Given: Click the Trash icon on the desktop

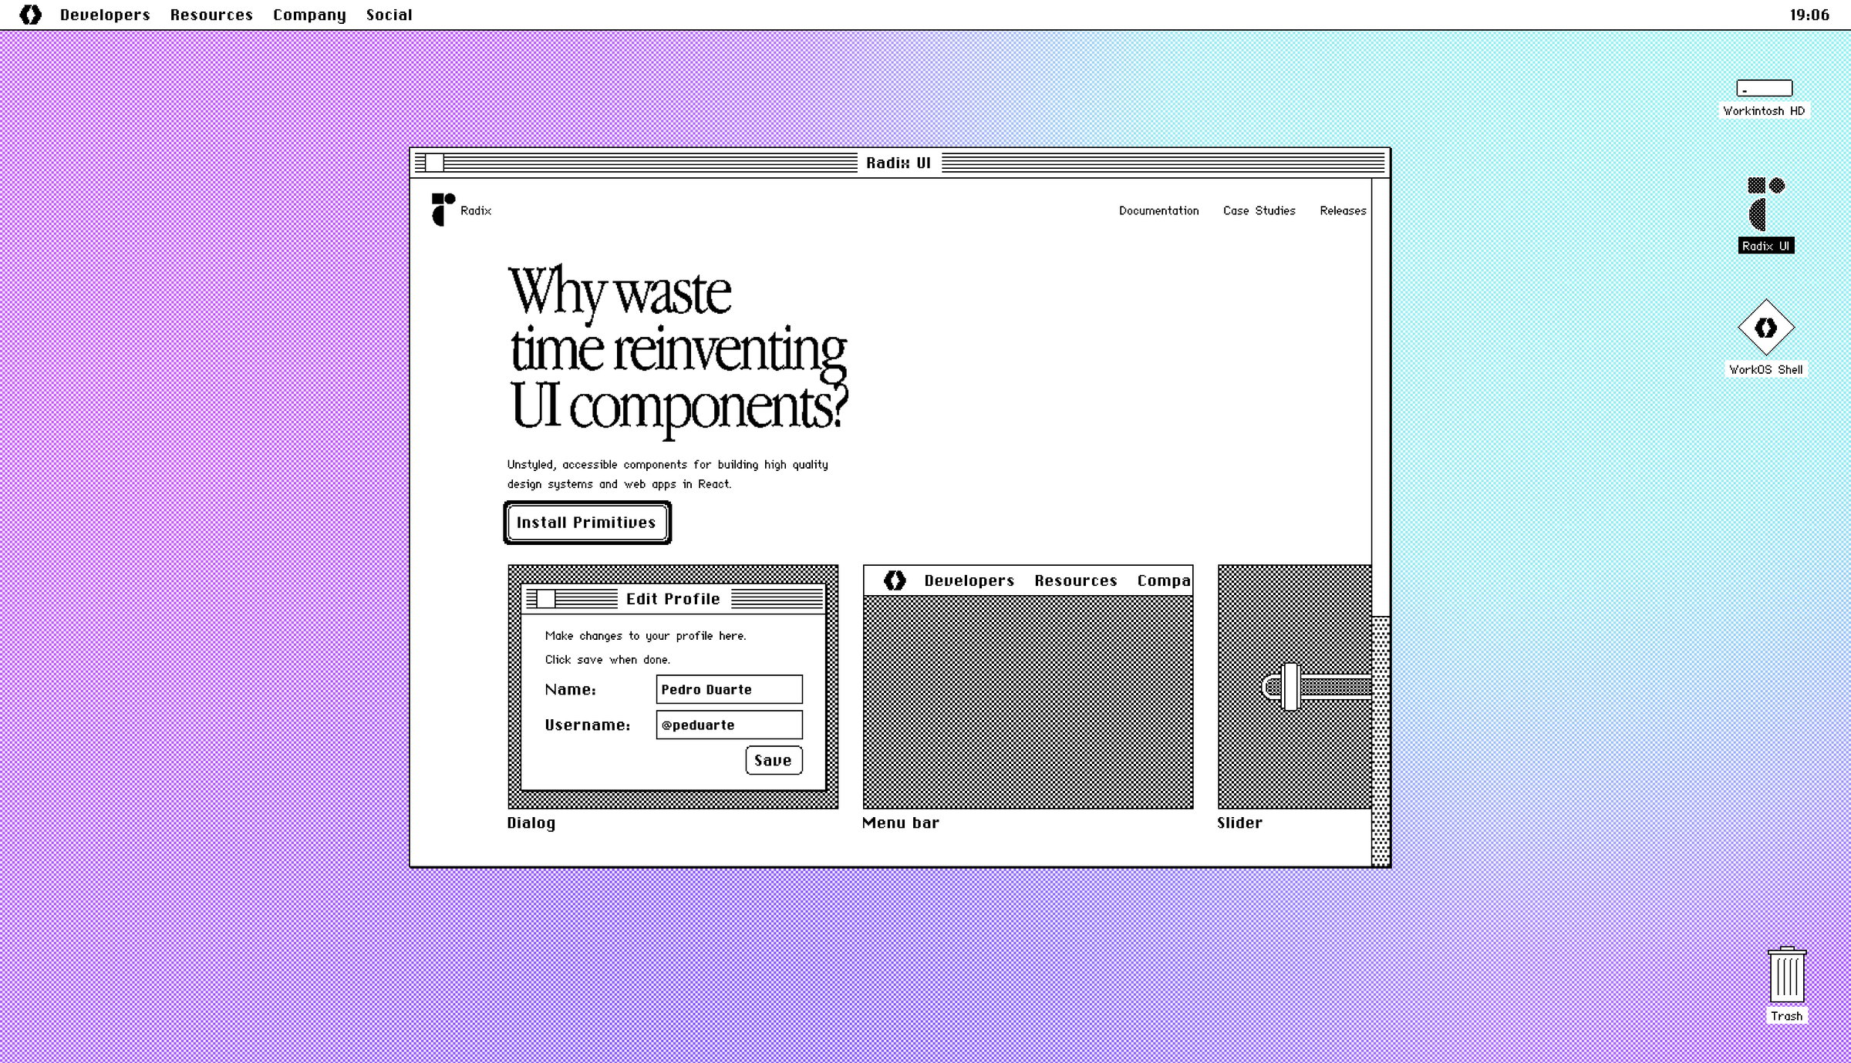Looking at the screenshot, I should coord(1786,984).
